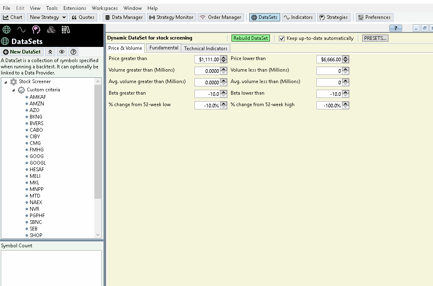Open the New Strategy dropdown arrow
This screenshot has height=286, width=433.
[x=64, y=17]
